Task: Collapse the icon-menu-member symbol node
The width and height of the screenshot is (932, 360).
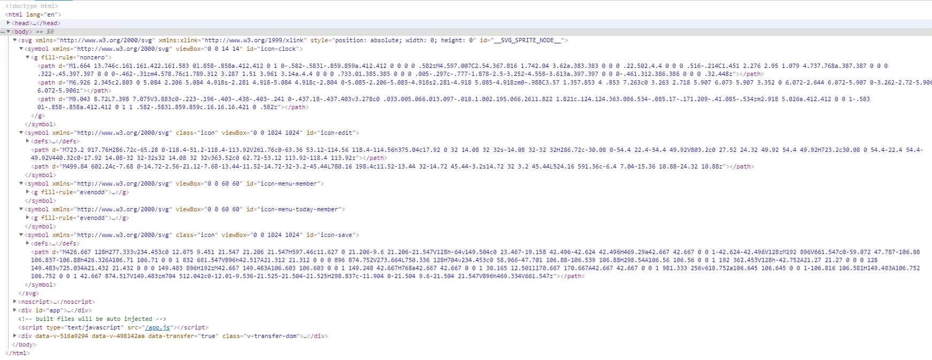Action: click(x=21, y=183)
